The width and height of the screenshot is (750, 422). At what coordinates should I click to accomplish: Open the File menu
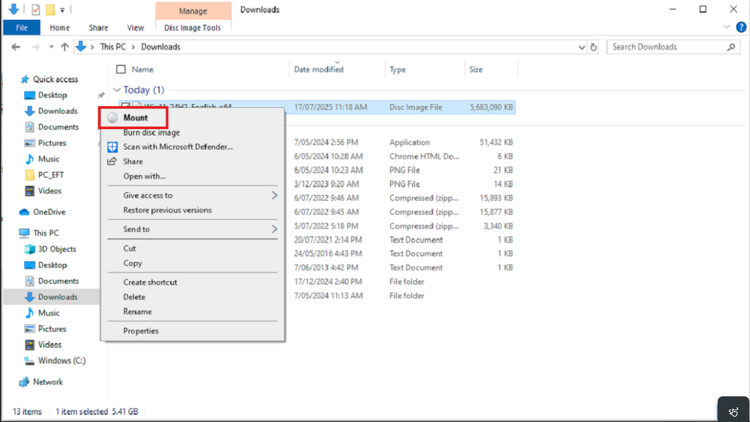point(22,28)
